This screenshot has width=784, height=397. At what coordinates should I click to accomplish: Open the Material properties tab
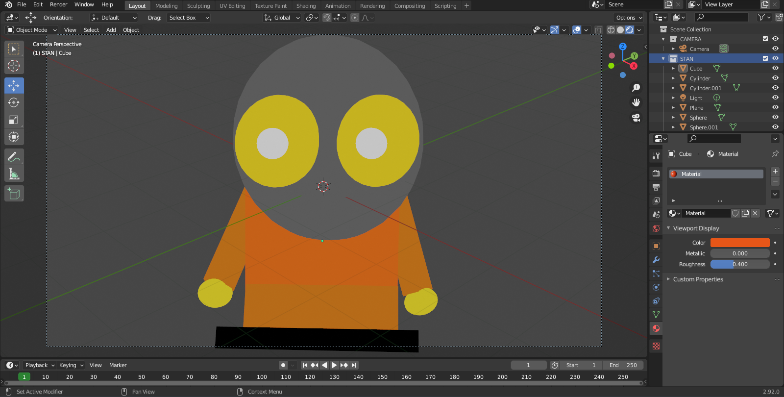pos(656,328)
